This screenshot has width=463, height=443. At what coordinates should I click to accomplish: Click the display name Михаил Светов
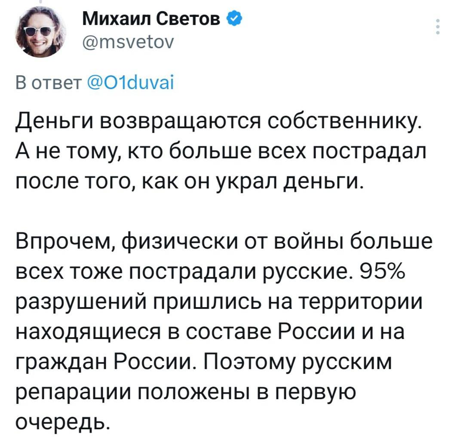(152, 19)
